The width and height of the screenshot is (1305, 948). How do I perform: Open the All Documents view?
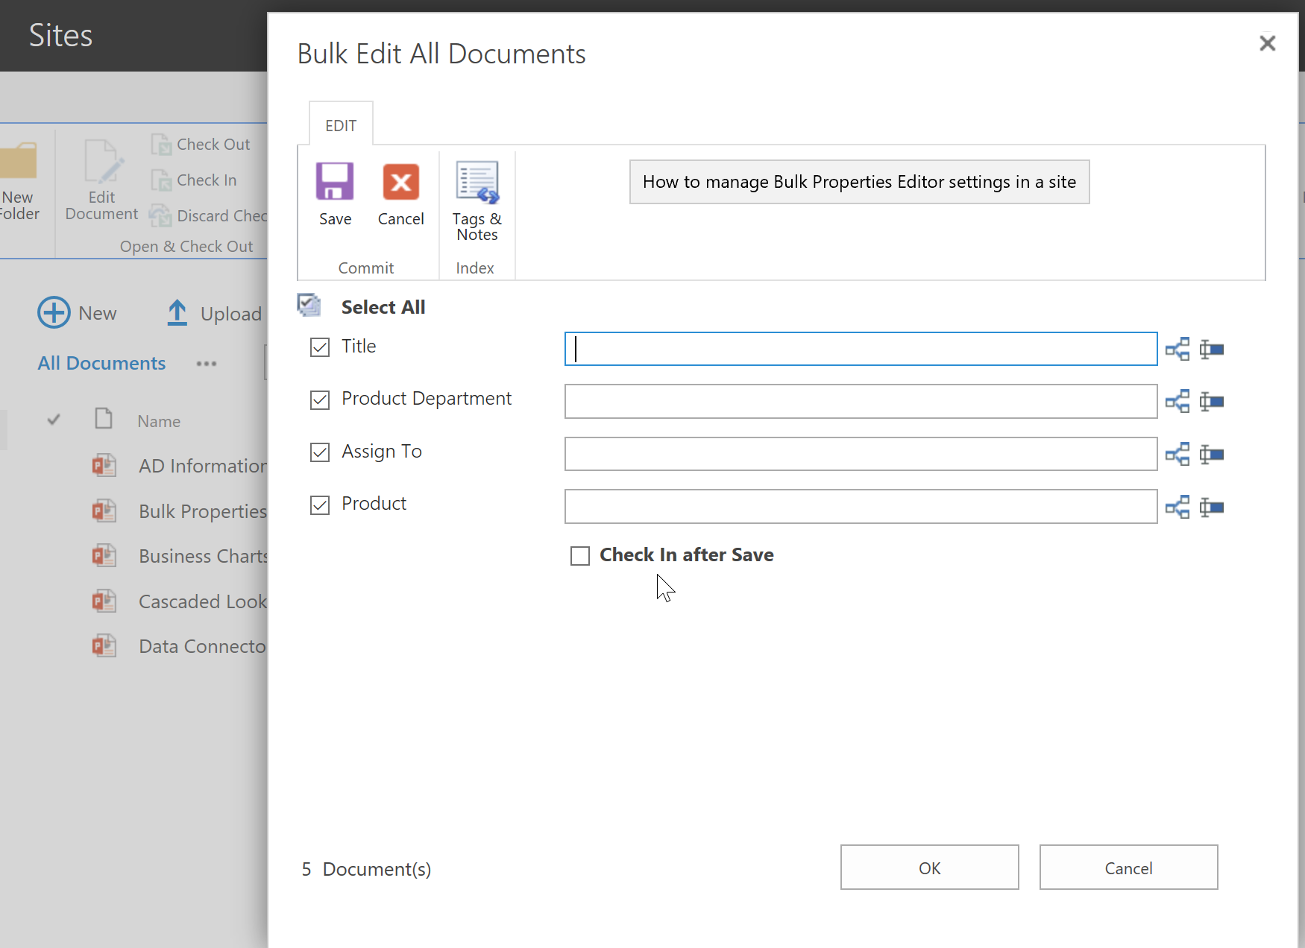coord(101,363)
